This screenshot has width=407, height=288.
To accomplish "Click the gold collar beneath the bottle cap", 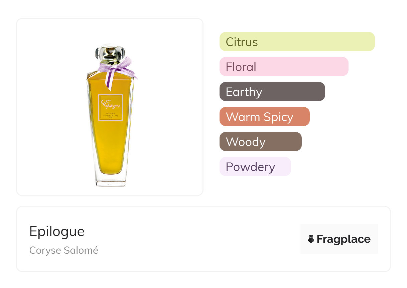I will click(111, 62).
